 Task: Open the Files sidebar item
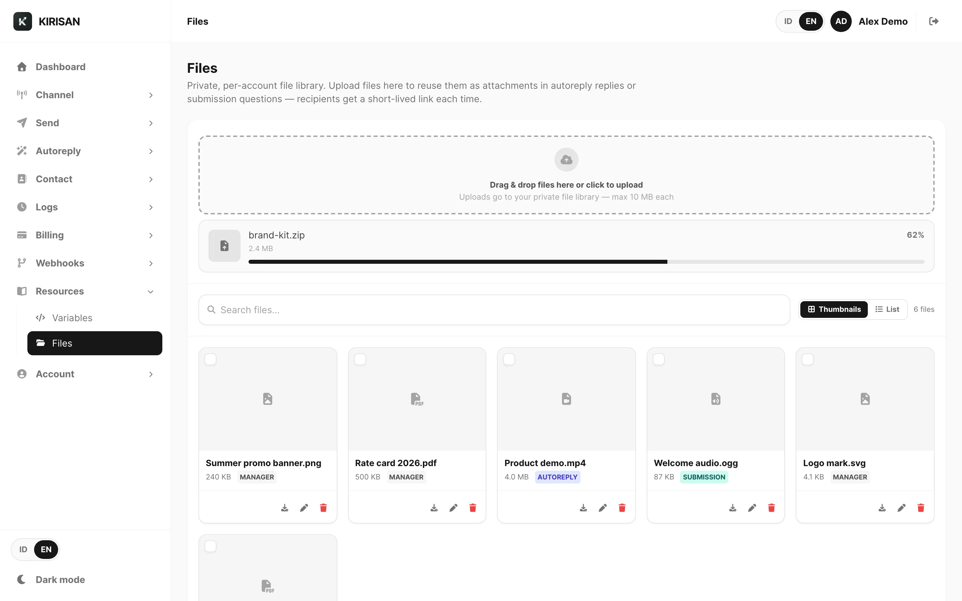(x=95, y=343)
